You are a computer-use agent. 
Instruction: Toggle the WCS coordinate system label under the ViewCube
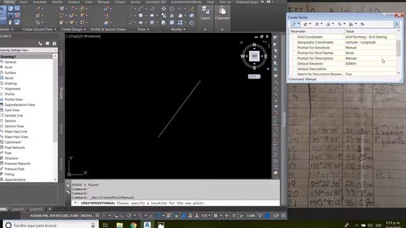click(254, 77)
